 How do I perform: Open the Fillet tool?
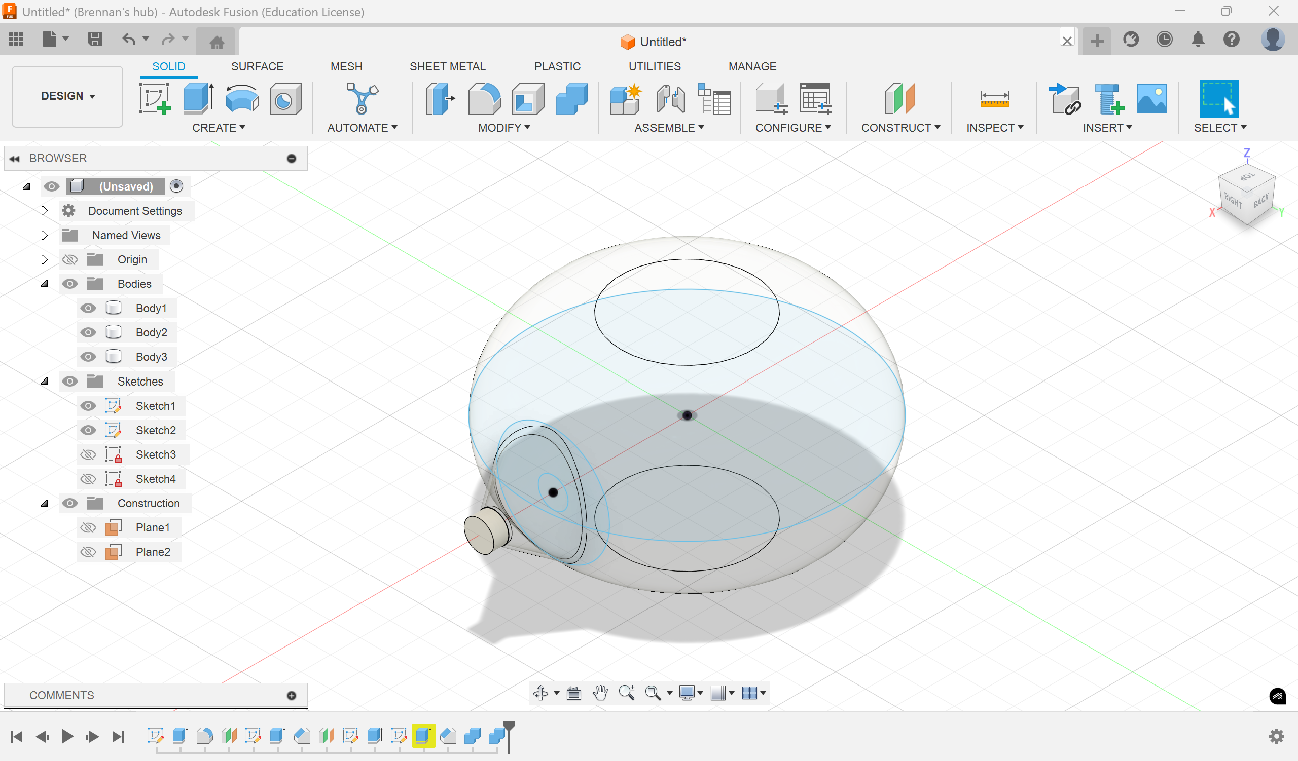click(x=484, y=98)
